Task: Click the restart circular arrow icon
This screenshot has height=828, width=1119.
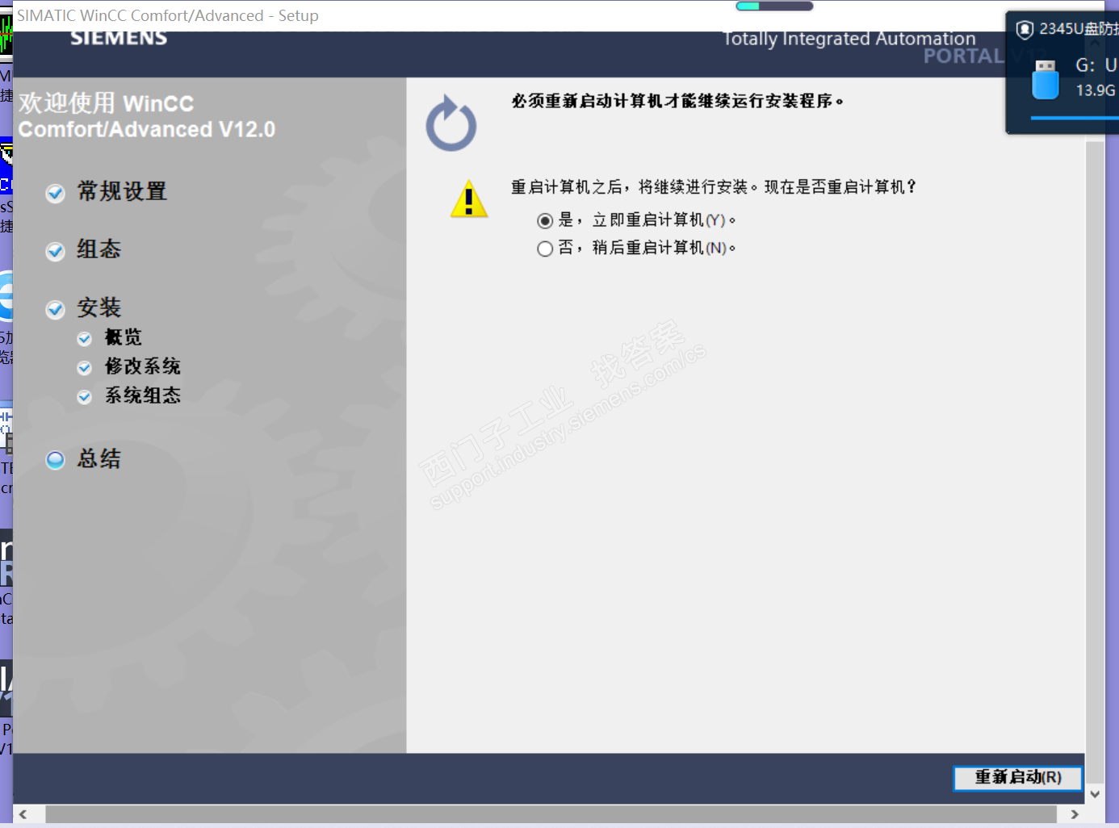Action: [x=451, y=123]
